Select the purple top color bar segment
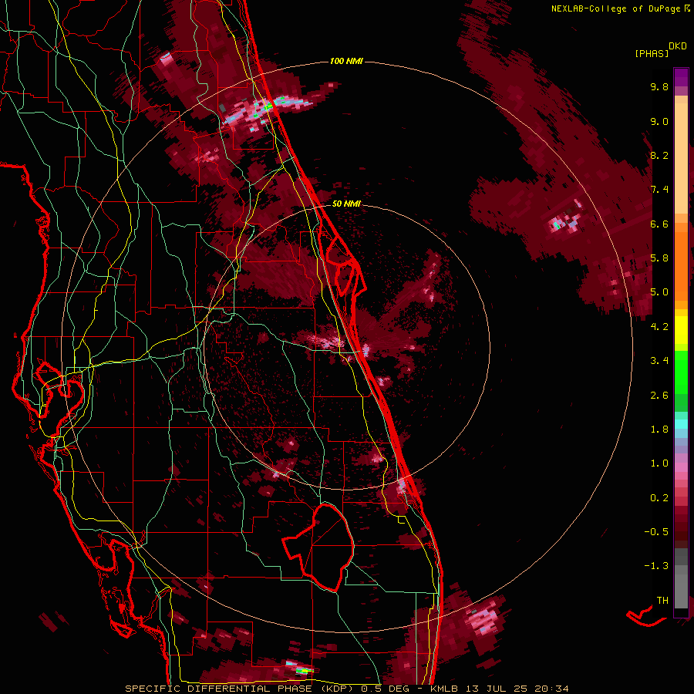The width and height of the screenshot is (694, 694). (x=681, y=77)
